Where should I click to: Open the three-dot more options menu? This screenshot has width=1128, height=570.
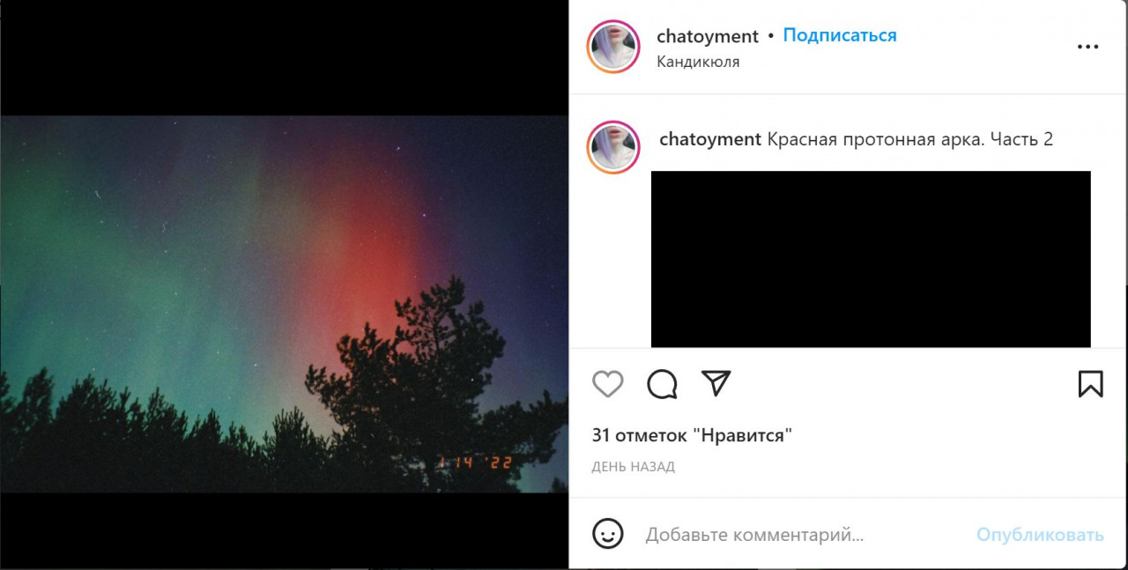[x=1088, y=47]
